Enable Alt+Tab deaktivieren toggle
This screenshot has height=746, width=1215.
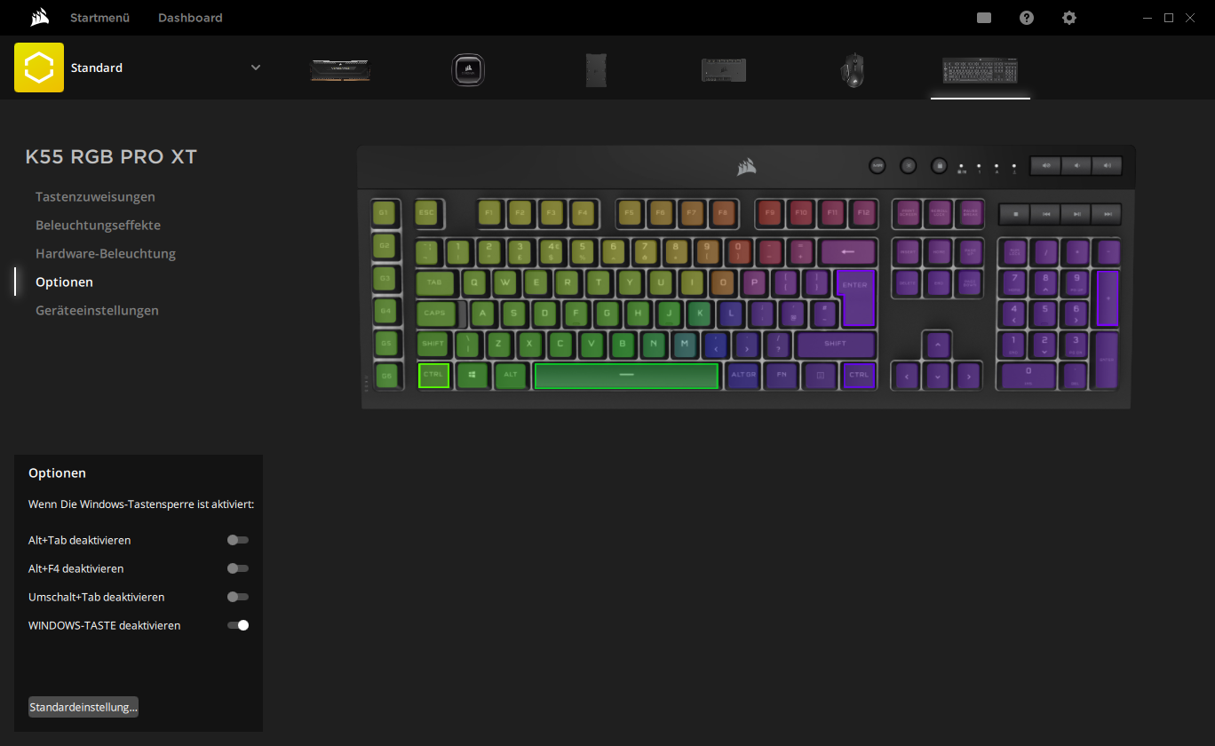click(237, 540)
